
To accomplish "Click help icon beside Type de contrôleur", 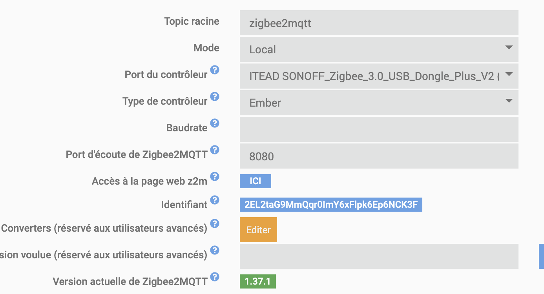I will (x=214, y=97).
